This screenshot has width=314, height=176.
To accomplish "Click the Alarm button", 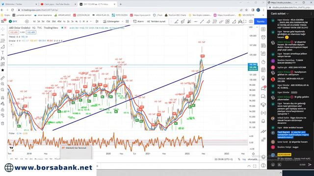I will (x=138, y=22).
